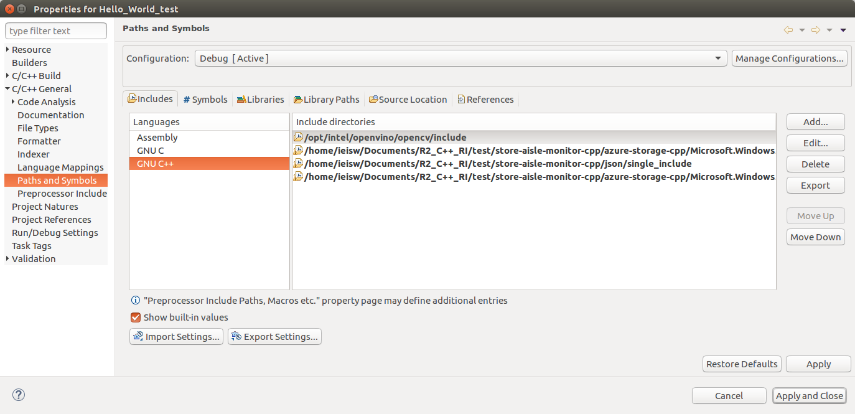
Task: Click the Apply button
Action: (818, 364)
